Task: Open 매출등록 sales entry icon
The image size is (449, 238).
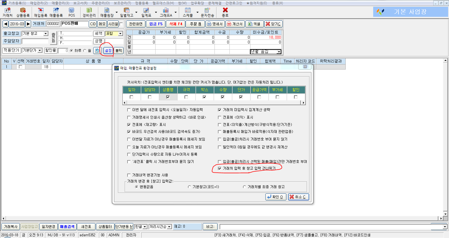Action: 56,12
